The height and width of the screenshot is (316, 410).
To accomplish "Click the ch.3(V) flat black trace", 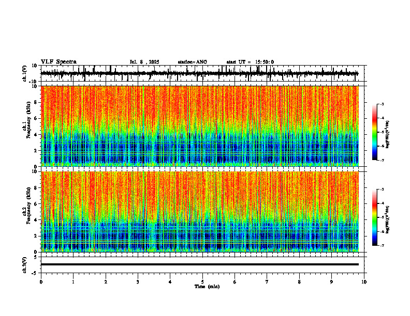I will click(199, 264).
